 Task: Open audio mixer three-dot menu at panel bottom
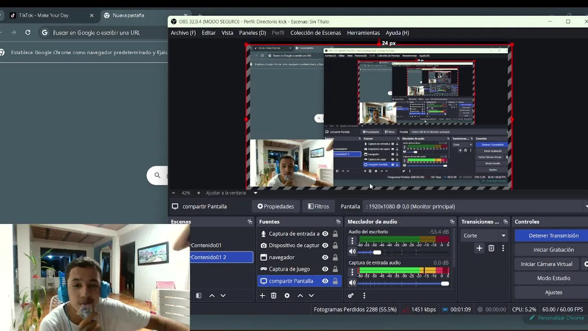(364, 296)
